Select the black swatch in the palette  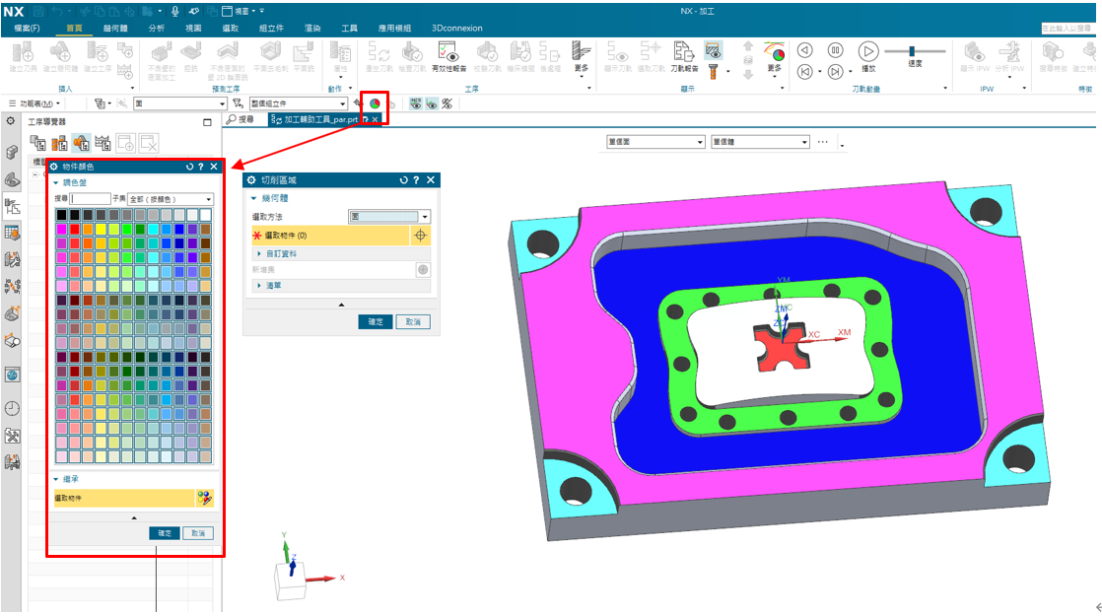(62, 215)
